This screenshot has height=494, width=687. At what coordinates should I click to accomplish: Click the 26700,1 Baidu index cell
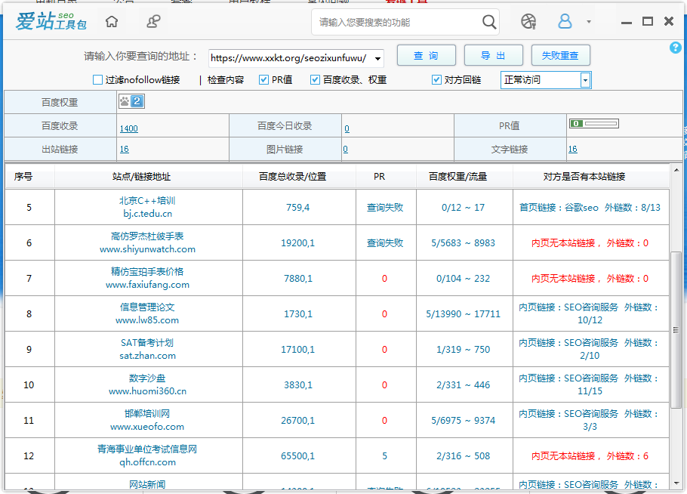298,421
